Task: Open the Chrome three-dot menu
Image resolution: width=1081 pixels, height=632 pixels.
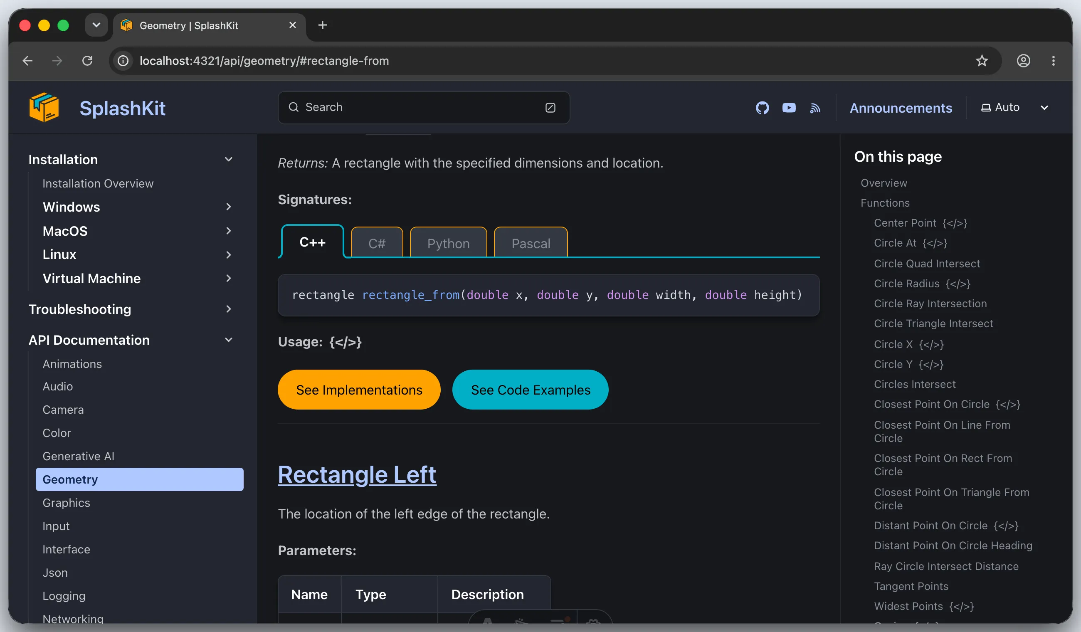Action: pyautogui.click(x=1054, y=60)
